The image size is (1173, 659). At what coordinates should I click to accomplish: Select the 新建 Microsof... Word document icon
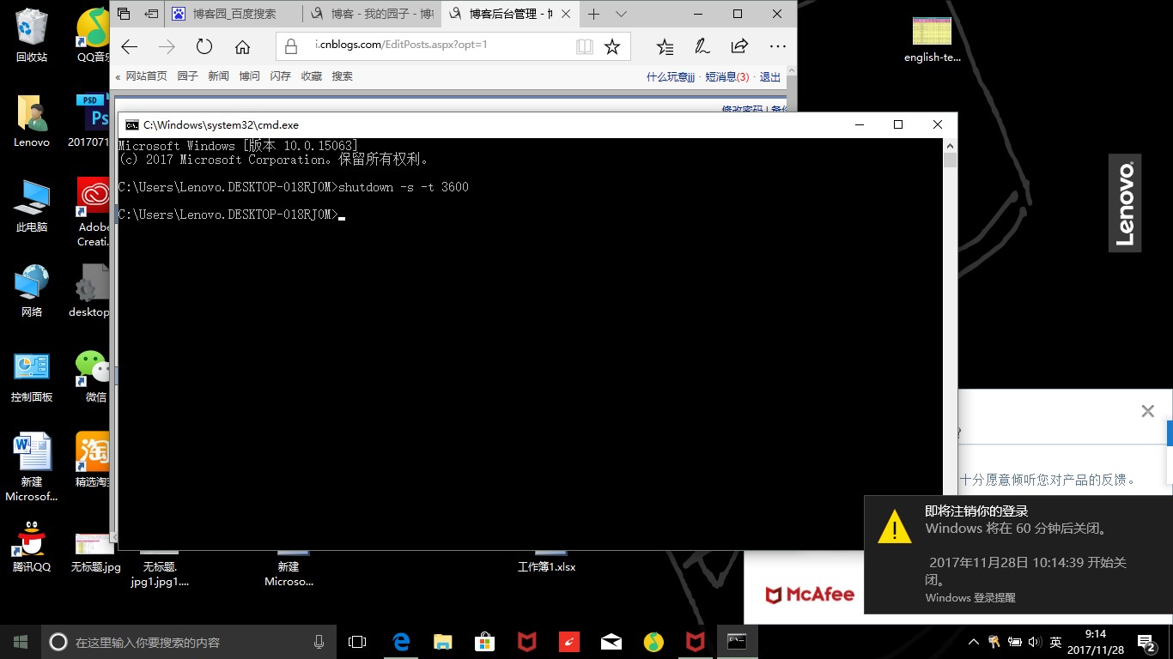point(32,467)
